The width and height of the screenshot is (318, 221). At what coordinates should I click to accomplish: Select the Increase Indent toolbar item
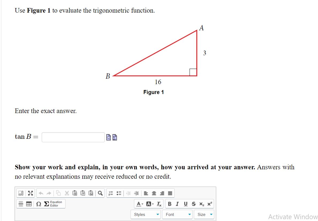pos(137,194)
